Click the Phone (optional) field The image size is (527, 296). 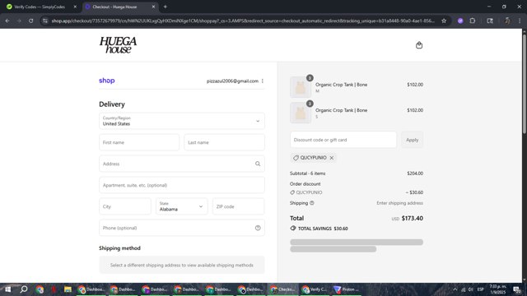pyautogui.click(x=182, y=228)
